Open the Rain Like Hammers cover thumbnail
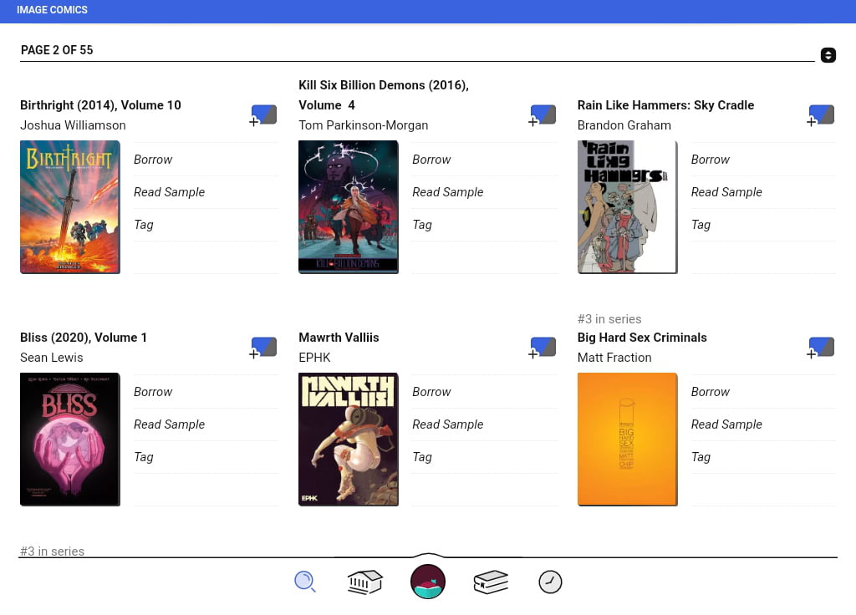The image size is (856, 615). [627, 207]
